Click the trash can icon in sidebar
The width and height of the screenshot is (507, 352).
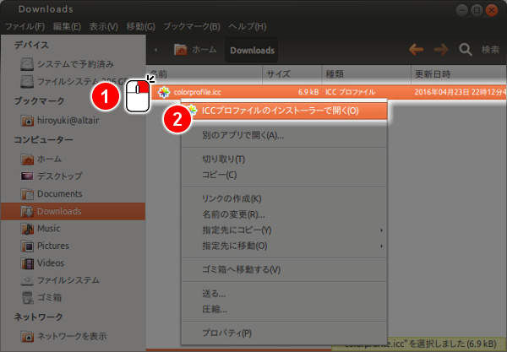28,297
